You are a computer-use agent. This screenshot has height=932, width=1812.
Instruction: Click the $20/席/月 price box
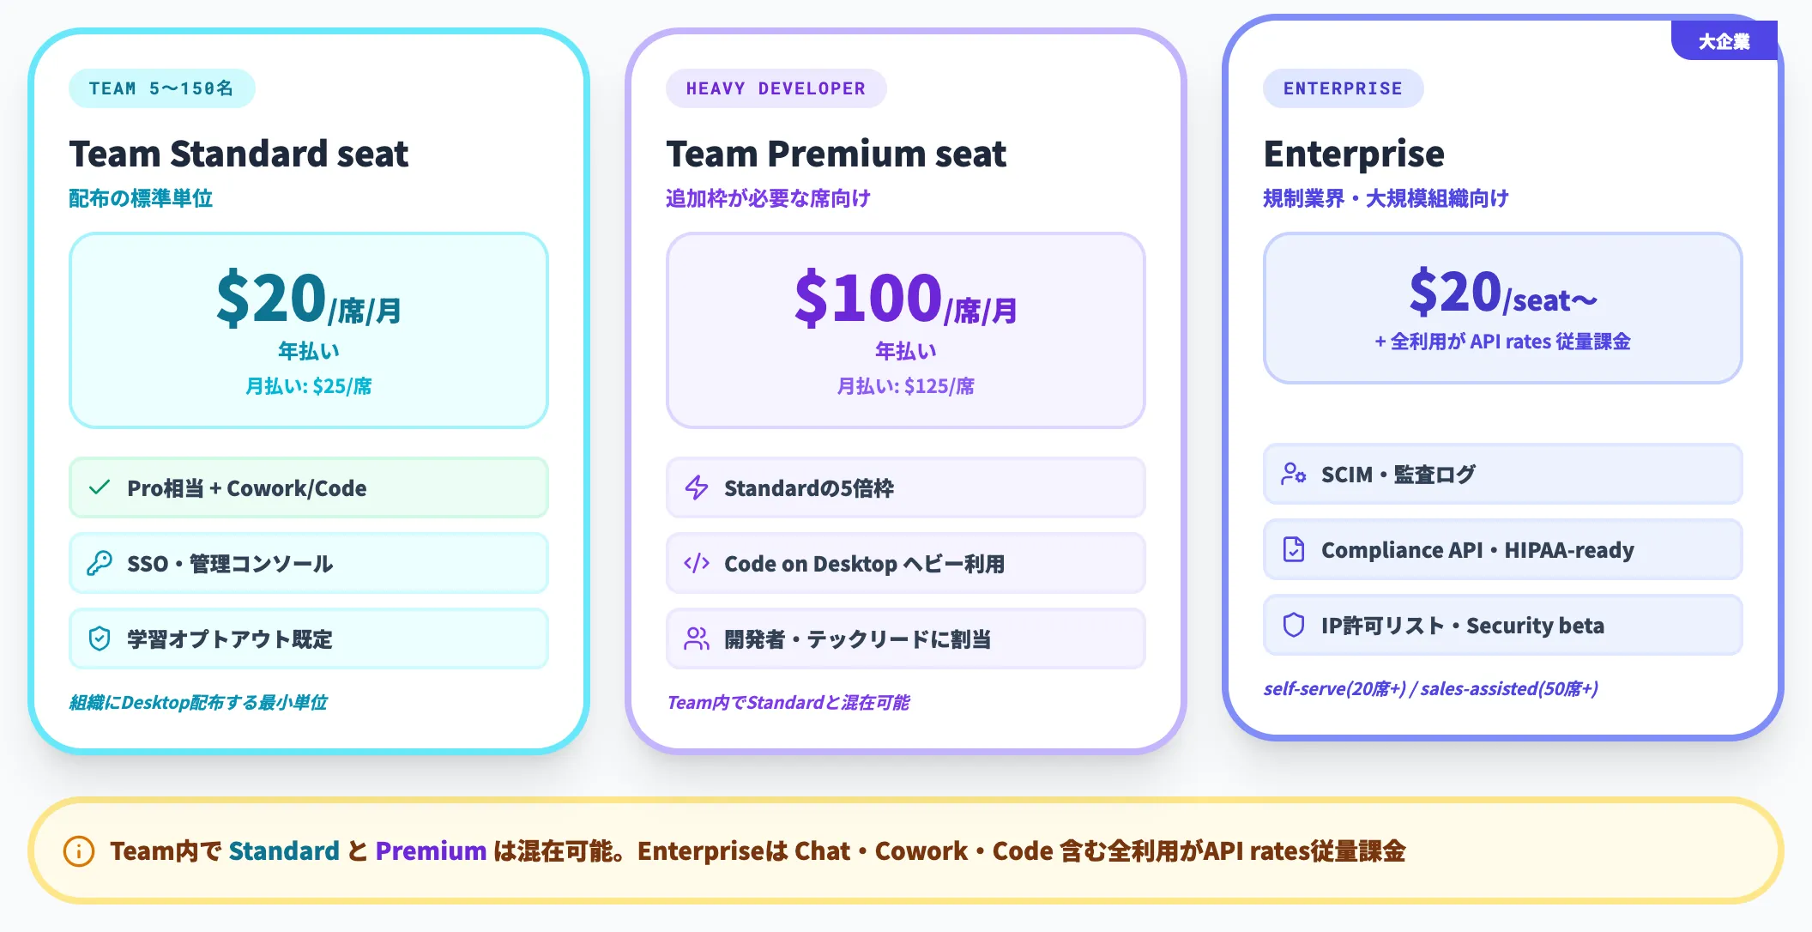(x=309, y=330)
